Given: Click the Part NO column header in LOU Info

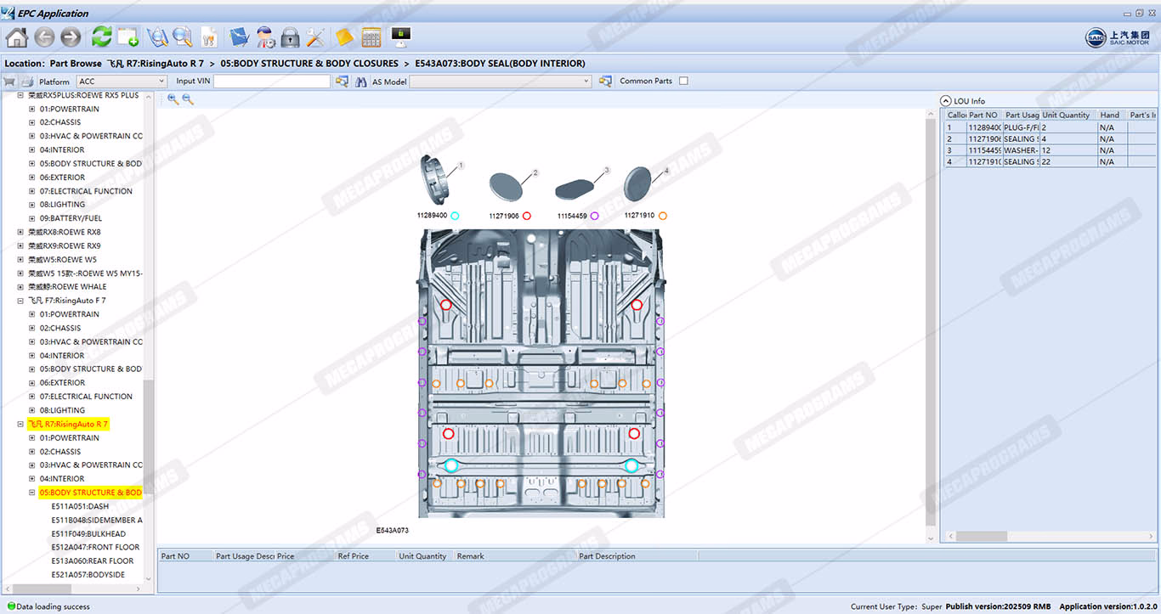Looking at the screenshot, I should click(983, 115).
